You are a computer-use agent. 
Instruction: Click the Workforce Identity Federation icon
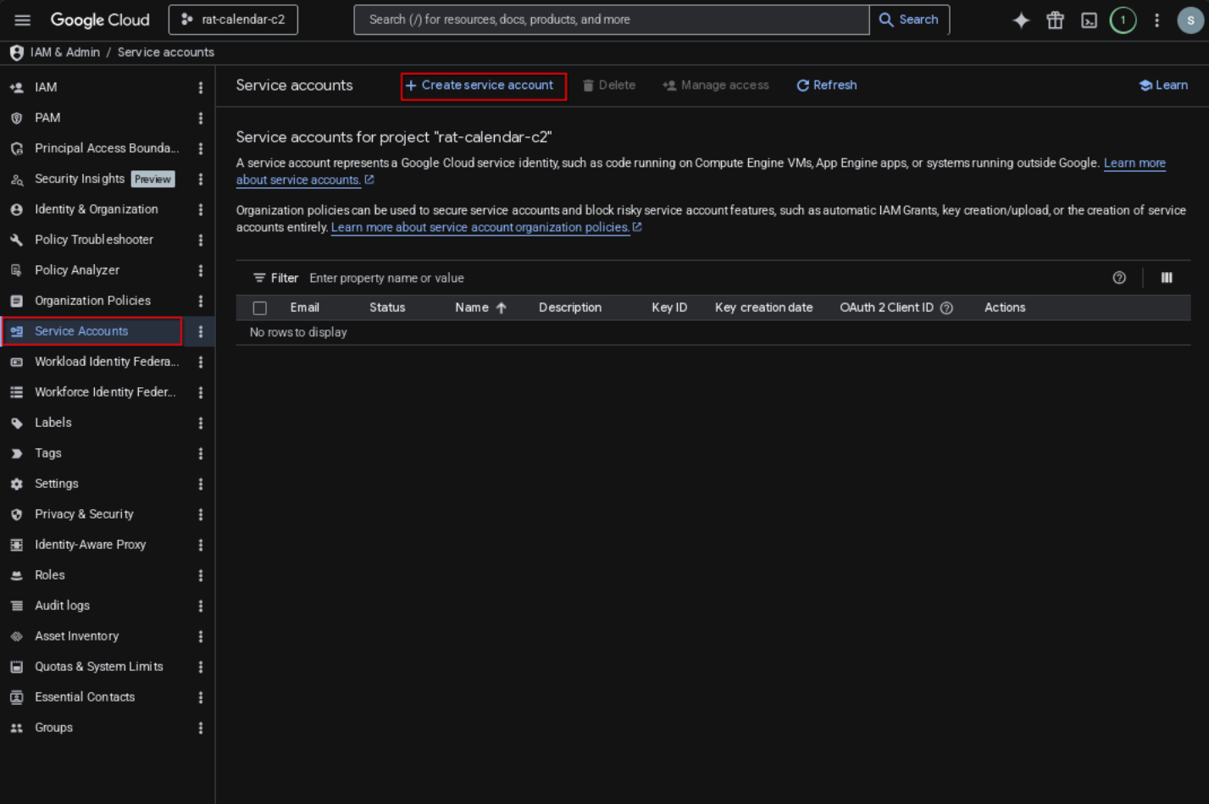click(16, 392)
